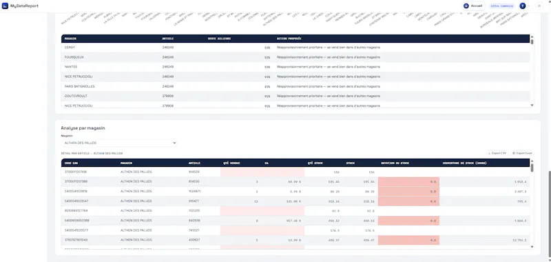Screen dimensions: 551x262
Task: Open the Accueil home button
Action: point(473,6)
